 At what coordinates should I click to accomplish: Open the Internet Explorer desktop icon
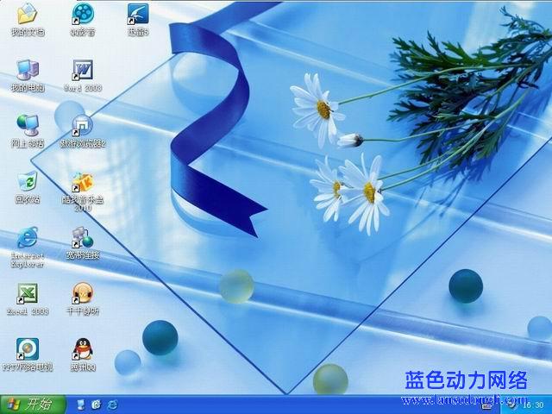[x=28, y=237]
